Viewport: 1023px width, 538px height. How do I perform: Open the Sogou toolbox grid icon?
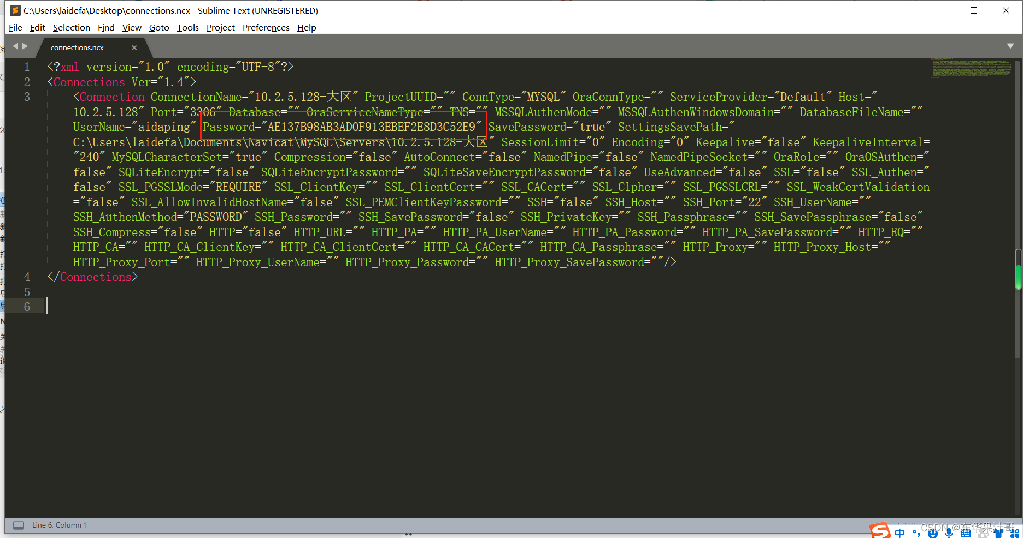coord(1015,533)
